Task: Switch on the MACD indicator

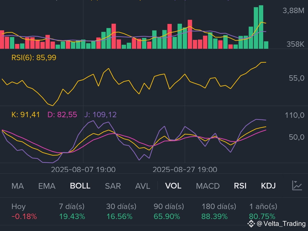Action: (208, 186)
